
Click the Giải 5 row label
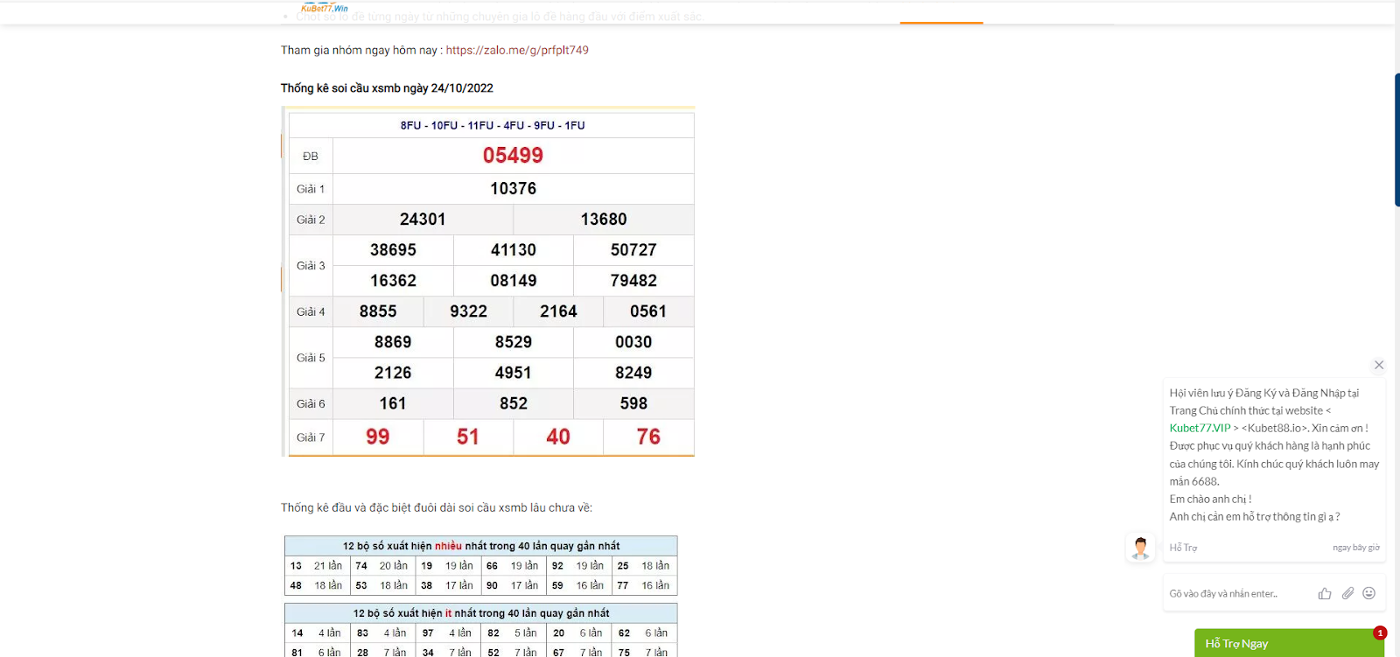pos(311,358)
